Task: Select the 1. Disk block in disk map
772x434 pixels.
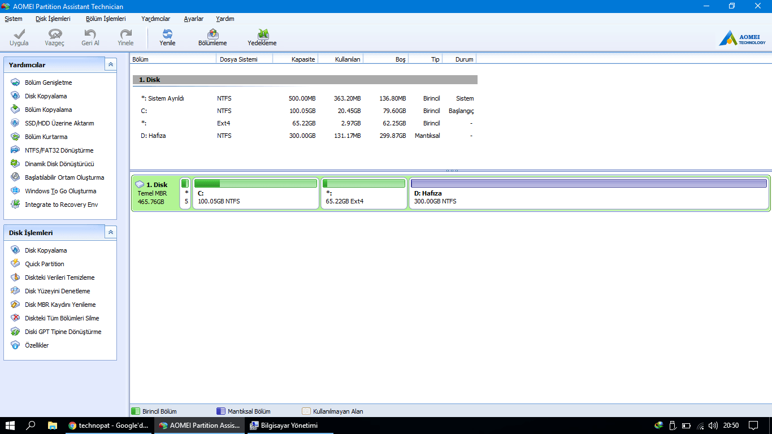Action: click(x=155, y=193)
